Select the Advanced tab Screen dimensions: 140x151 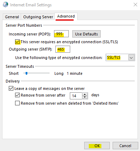pos(66,17)
